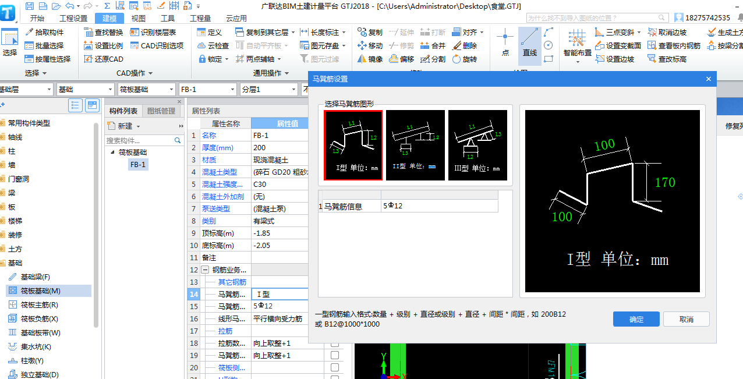Image resolution: width=743 pixels, height=379 pixels.
Task: Open the 开始 ribbon tab
Action: tap(37, 18)
